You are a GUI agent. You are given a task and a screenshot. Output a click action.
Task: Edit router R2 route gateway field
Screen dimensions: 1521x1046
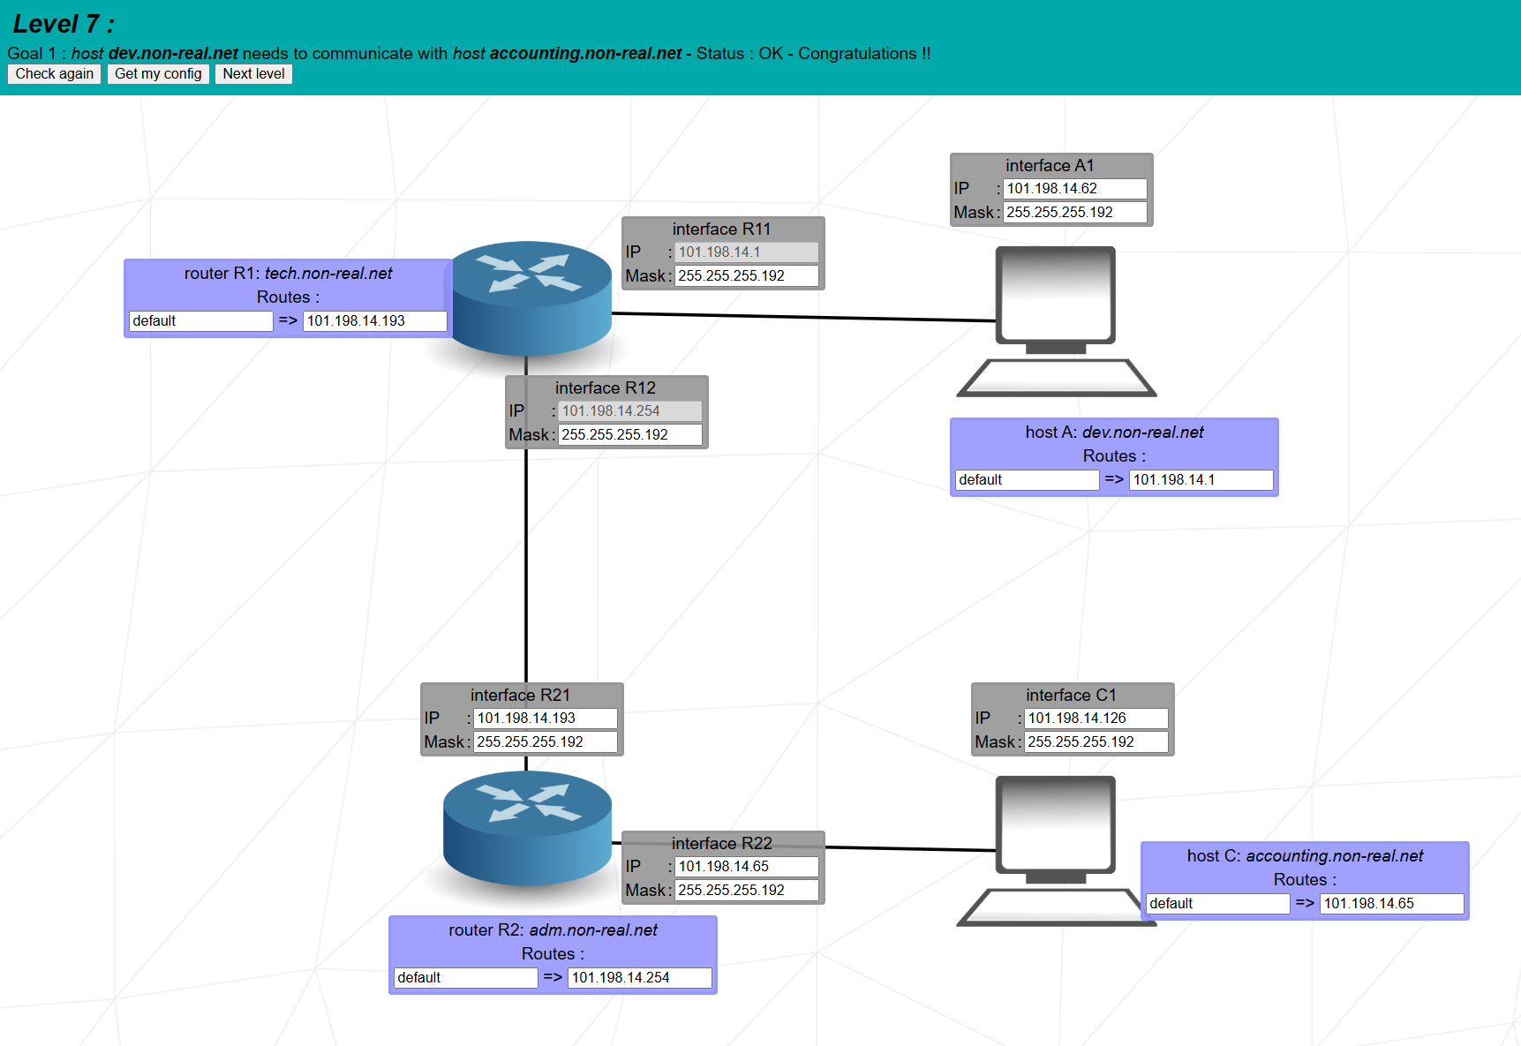pyautogui.click(x=639, y=978)
